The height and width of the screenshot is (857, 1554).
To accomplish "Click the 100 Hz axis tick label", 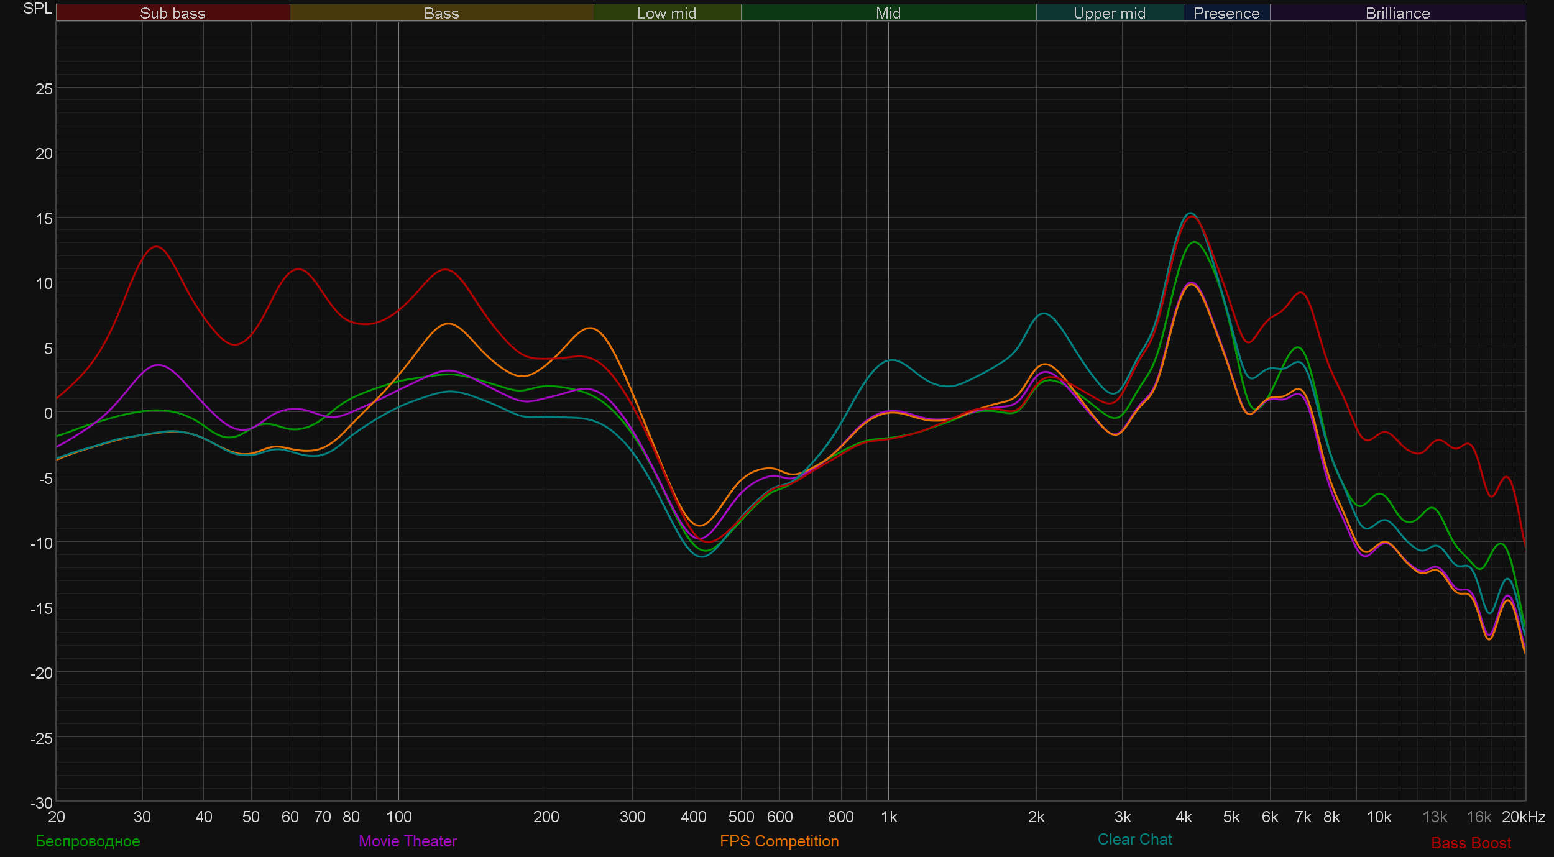I will click(x=398, y=817).
